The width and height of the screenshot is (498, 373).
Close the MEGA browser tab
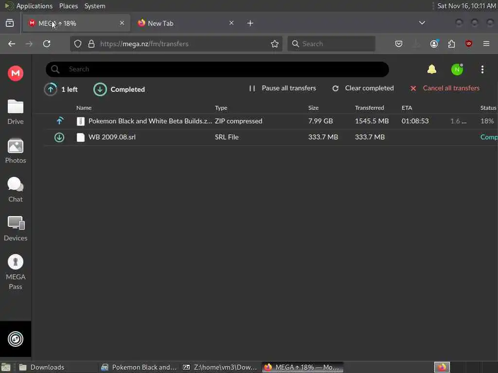(122, 23)
